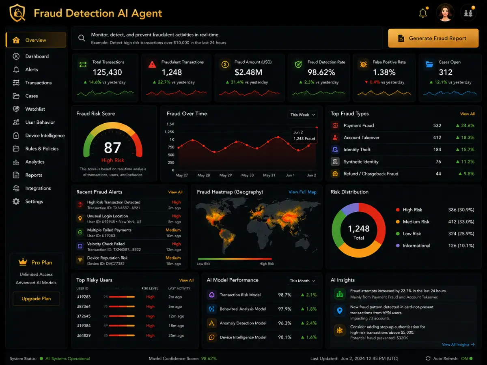Click the Model Confidence Score 98.62% value
This screenshot has width=487, height=365.
209,359
